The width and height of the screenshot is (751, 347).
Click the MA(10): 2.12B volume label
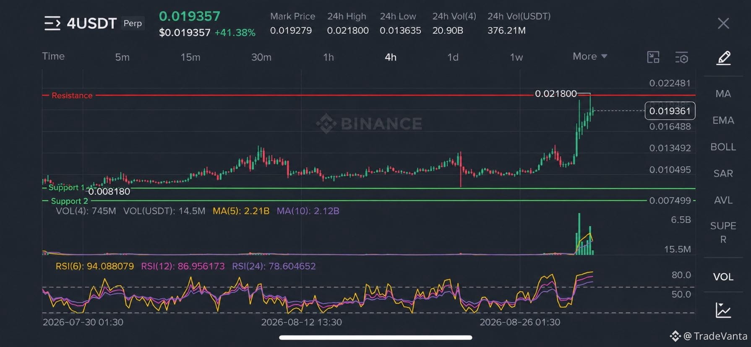pos(308,211)
